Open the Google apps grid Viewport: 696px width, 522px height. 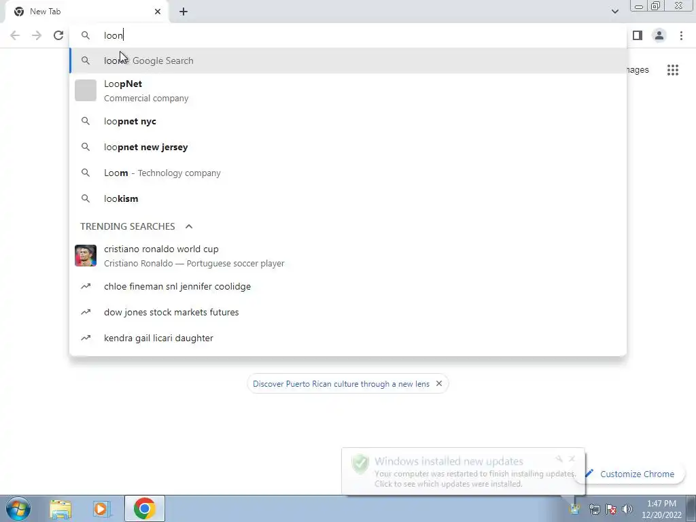click(672, 70)
